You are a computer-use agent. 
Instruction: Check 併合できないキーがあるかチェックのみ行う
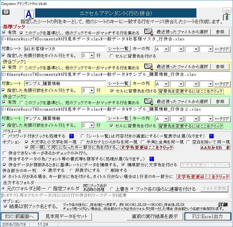click(x=4, y=153)
